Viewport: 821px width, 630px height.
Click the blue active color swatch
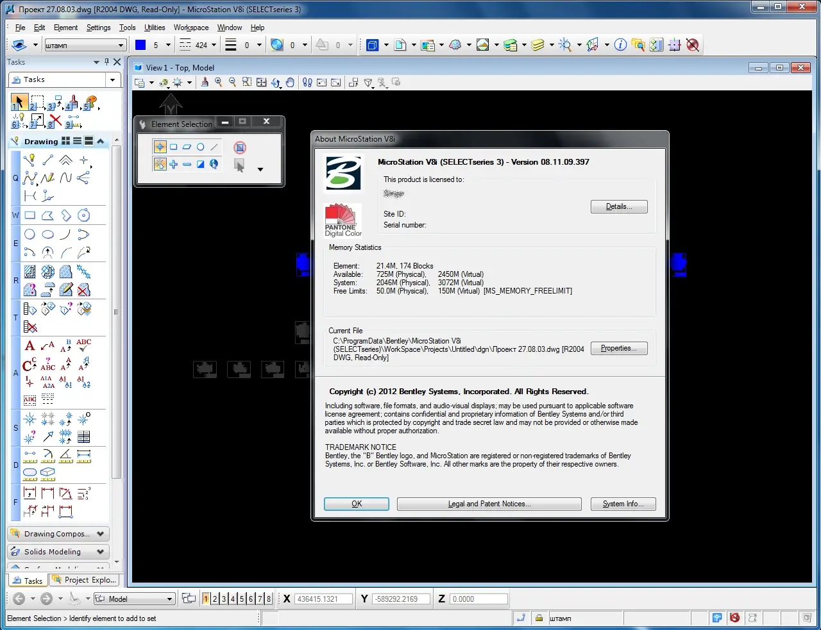point(141,45)
